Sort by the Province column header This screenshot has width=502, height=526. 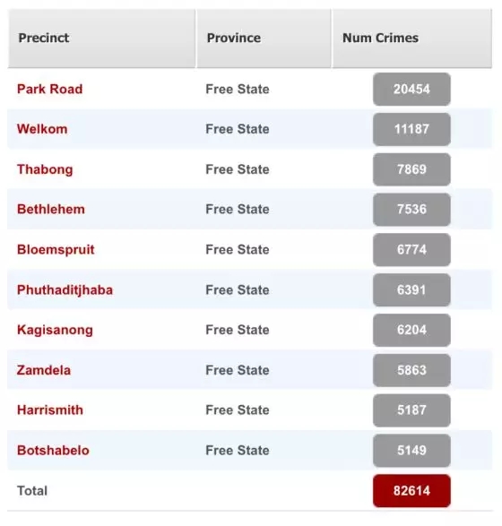pos(264,39)
